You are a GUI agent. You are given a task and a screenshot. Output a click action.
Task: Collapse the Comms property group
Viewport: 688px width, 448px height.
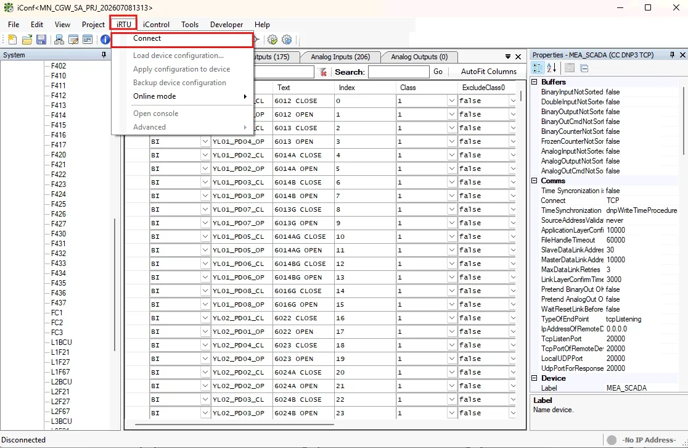[534, 181]
